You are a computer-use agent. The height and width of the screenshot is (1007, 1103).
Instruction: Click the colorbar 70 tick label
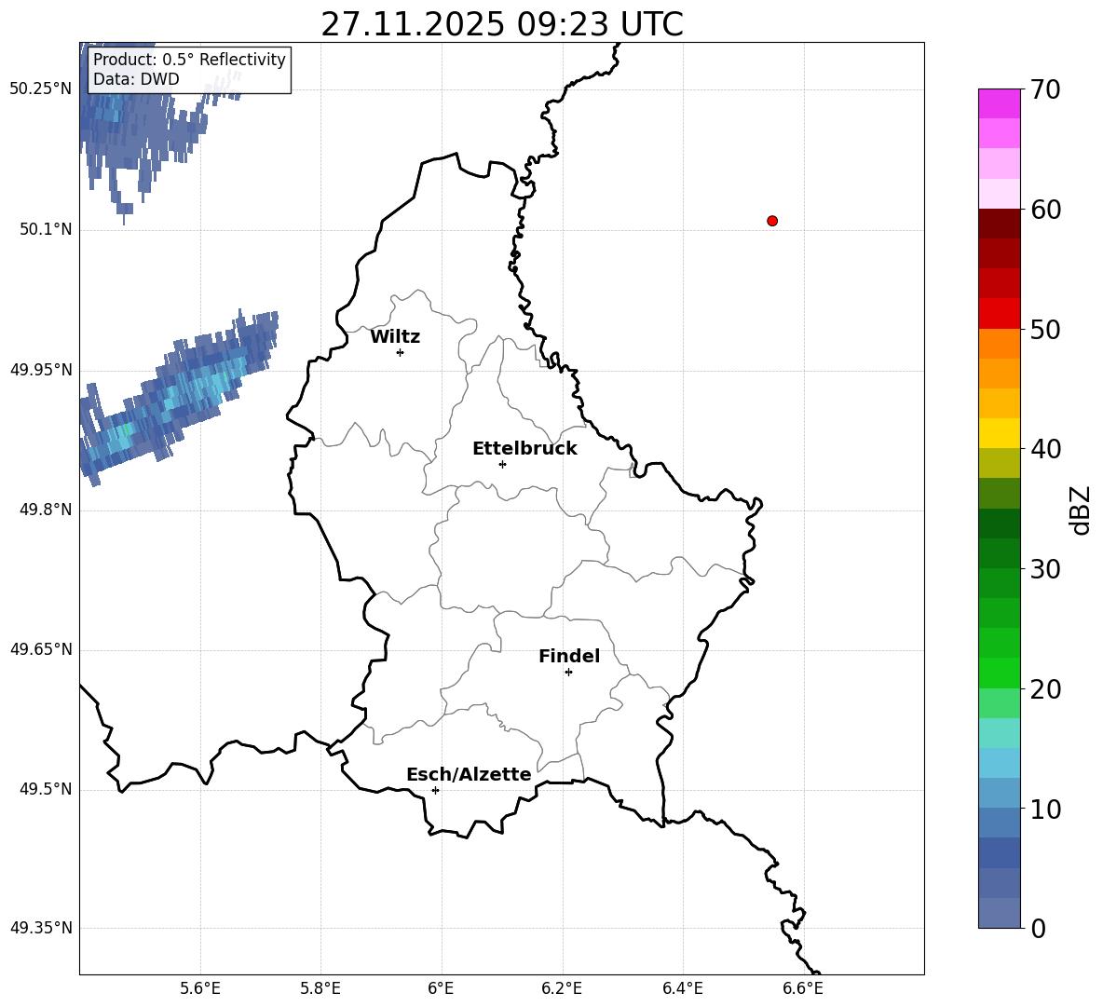pyautogui.click(x=1045, y=90)
